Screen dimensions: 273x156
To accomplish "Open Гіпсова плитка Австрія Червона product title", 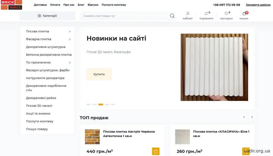I will click(x=129, y=134).
